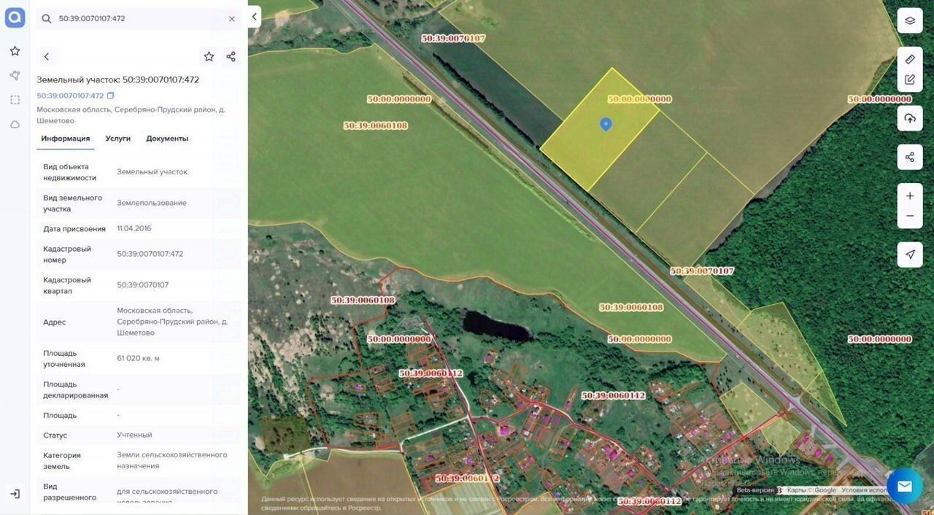Click the app logo icon
The height and width of the screenshot is (515, 934).
point(15,18)
